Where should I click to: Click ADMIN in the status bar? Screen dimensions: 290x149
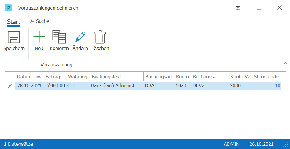tap(231, 144)
